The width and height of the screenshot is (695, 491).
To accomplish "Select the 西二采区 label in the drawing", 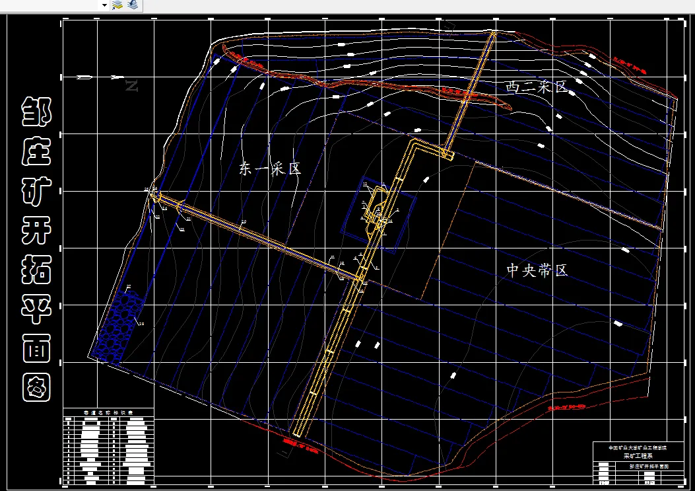I will [x=537, y=87].
